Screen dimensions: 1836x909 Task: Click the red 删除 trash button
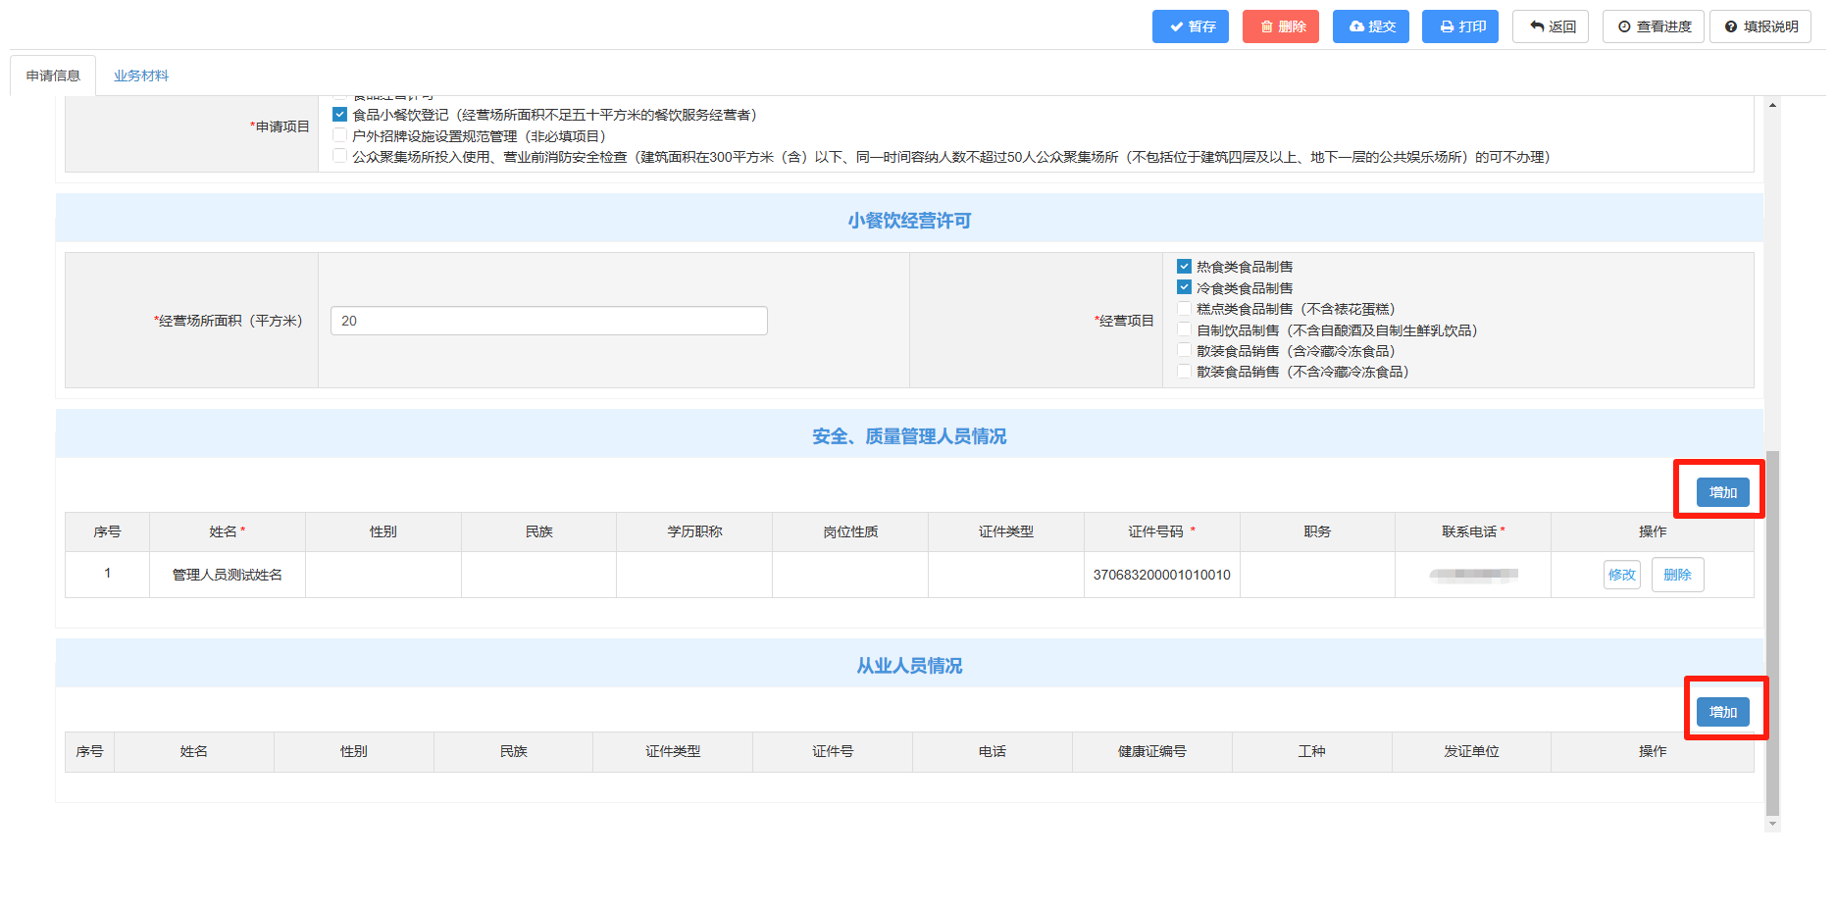1280,26
